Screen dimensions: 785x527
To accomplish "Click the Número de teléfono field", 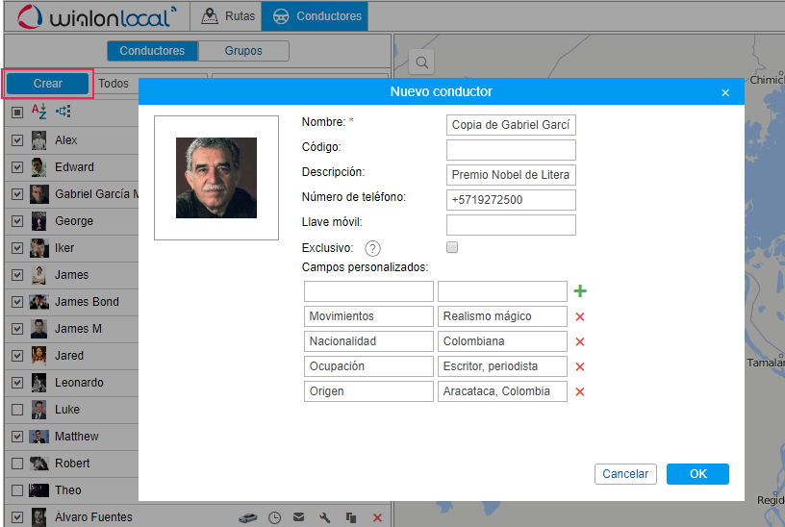I will click(511, 200).
